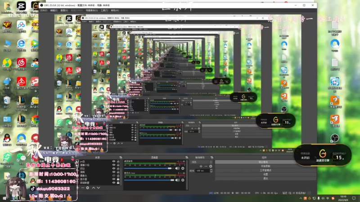Open 工具(T) menu in main OBS window

pyautogui.click(x=104, y=10)
